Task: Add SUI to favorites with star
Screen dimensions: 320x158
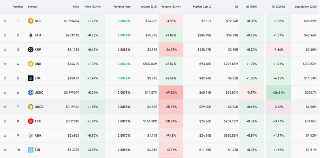Action: coord(5,150)
